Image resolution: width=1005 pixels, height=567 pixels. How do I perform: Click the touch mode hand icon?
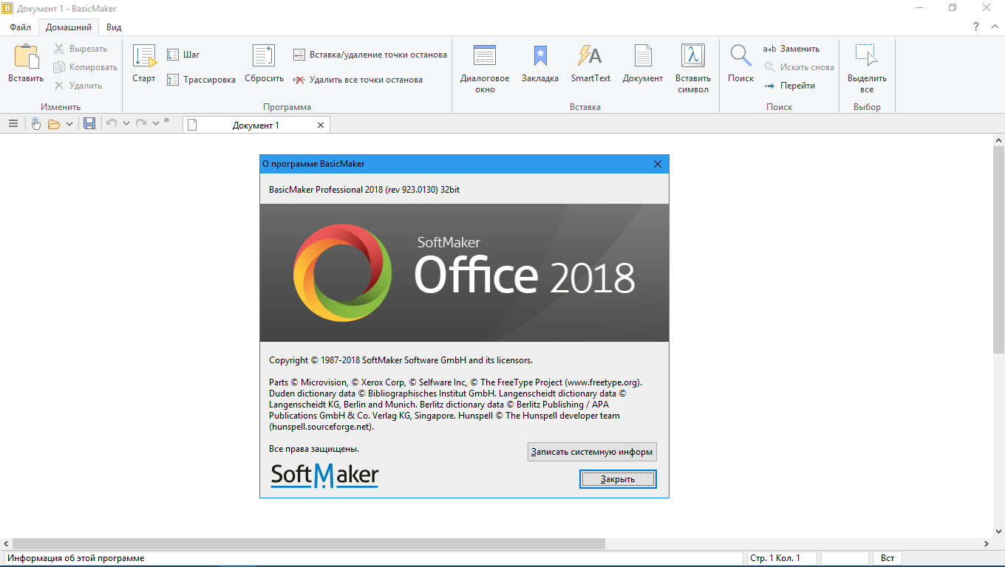[36, 124]
